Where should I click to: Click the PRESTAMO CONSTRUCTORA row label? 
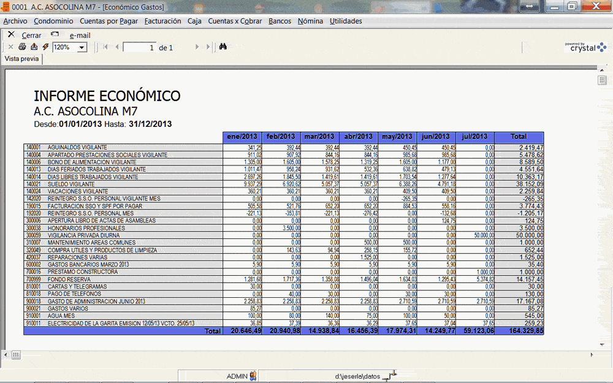(x=83, y=272)
